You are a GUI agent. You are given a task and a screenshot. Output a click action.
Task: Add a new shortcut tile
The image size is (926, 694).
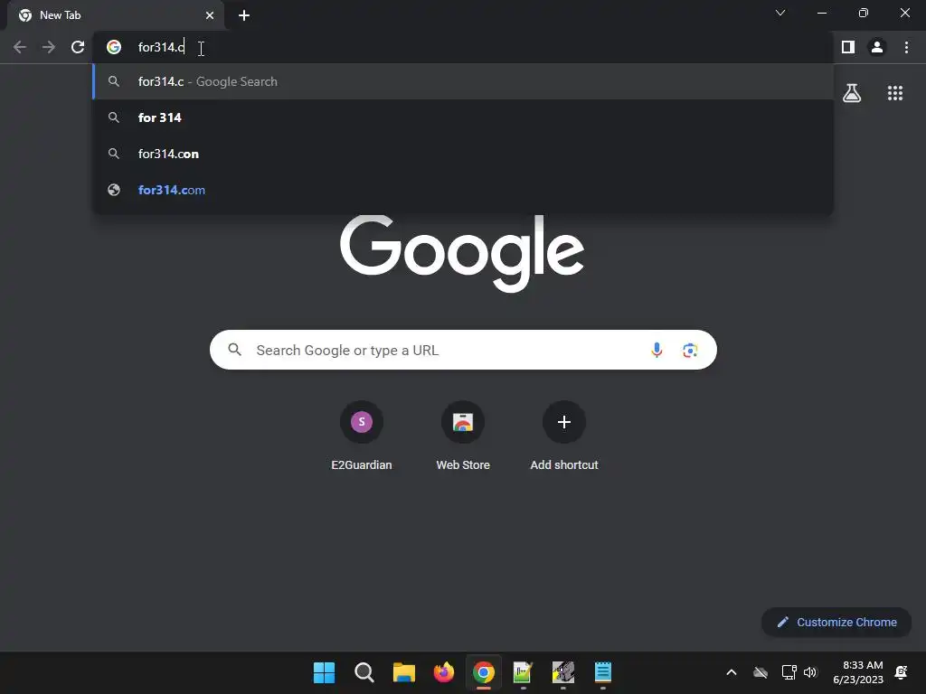point(564,436)
